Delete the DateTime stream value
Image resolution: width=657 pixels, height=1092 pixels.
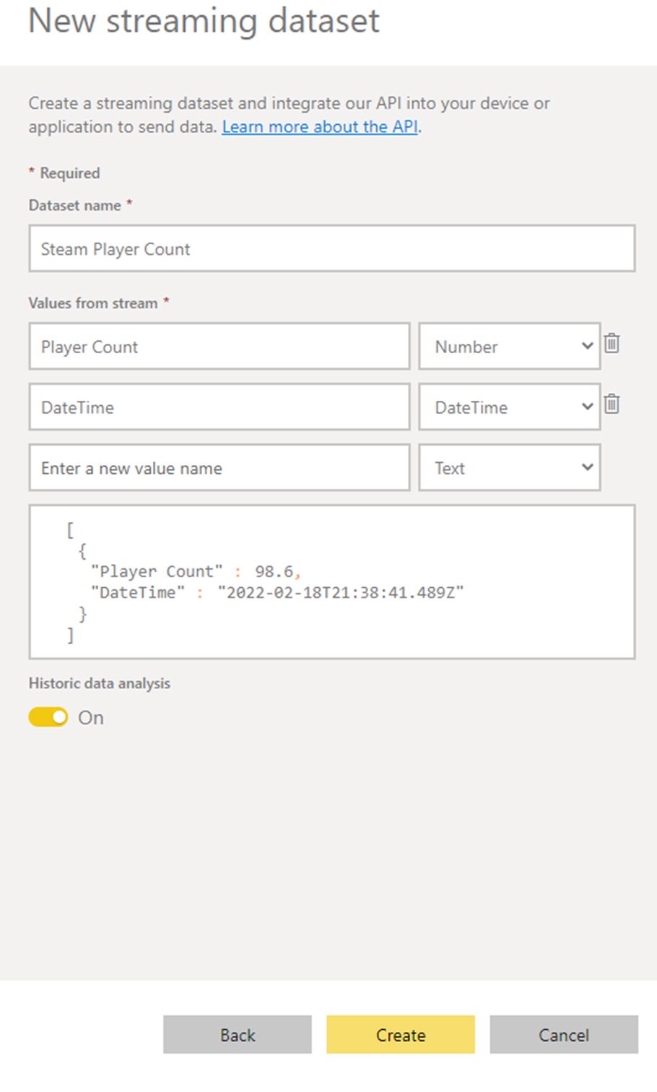pos(612,405)
